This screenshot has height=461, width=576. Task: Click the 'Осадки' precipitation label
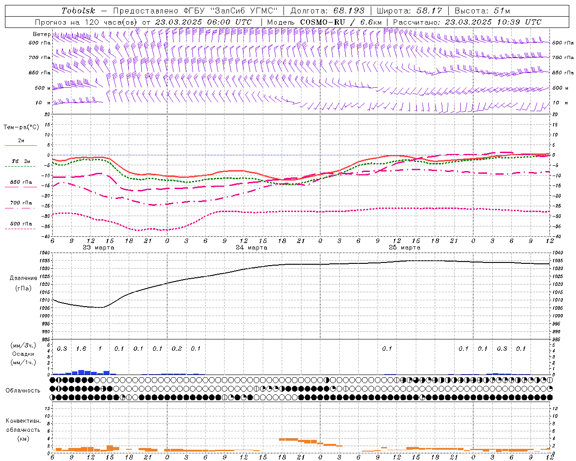23,354
